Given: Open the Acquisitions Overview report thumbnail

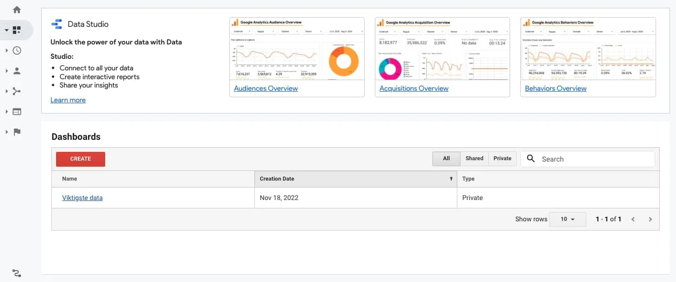Looking at the screenshot, I should [442, 51].
